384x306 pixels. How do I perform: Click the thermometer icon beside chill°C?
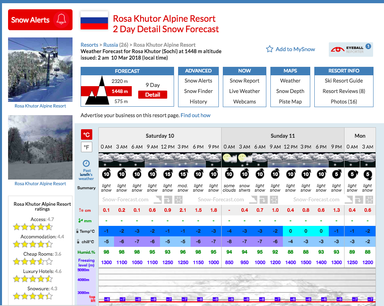[x=78, y=242]
